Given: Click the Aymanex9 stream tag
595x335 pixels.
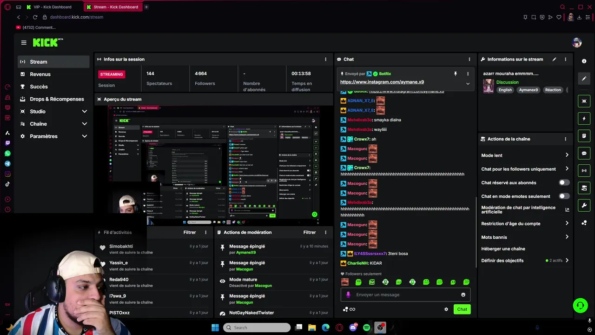Looking at the screenshot, I should point(529,90).
